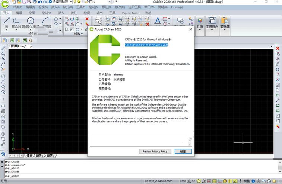This screenshot has height=184, width=282.
Task: Select the Circle center-radius tool
Action: click(x=31, y=21)
